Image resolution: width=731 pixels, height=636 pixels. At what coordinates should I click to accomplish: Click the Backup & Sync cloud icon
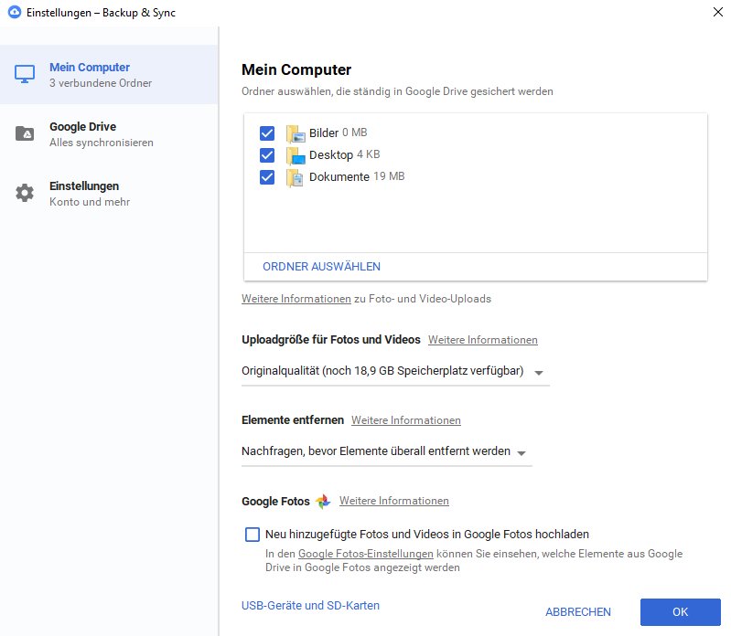click(x=14, y=12)
